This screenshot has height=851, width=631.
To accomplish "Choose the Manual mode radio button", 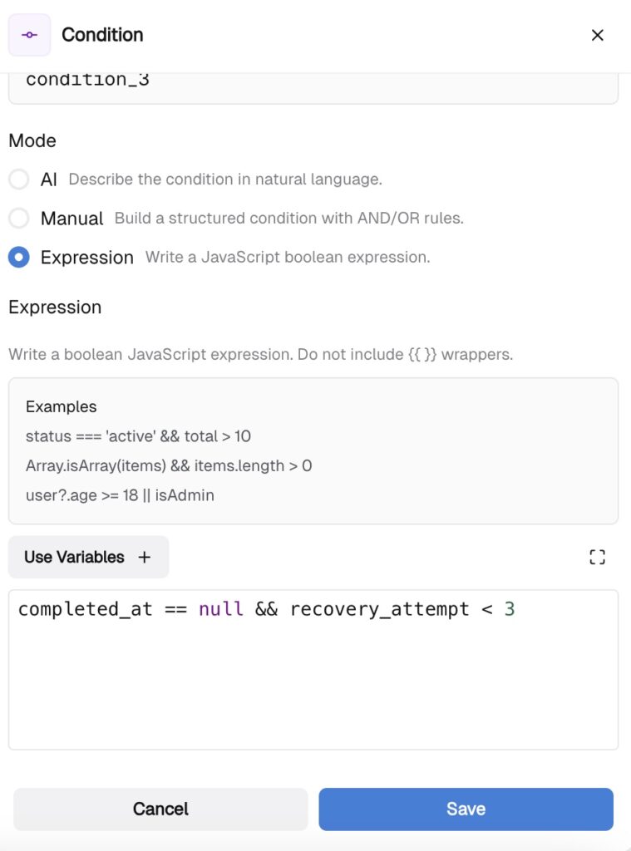I will [x=18, y=219].
